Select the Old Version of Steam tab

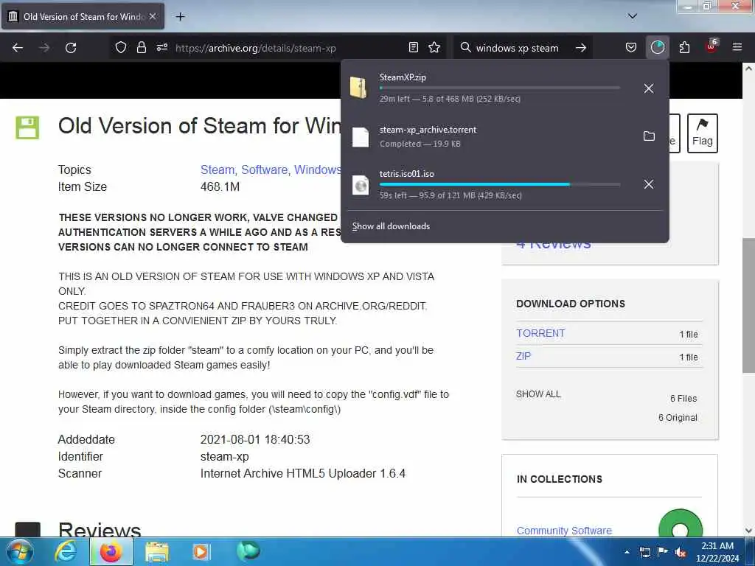point(83,17)
